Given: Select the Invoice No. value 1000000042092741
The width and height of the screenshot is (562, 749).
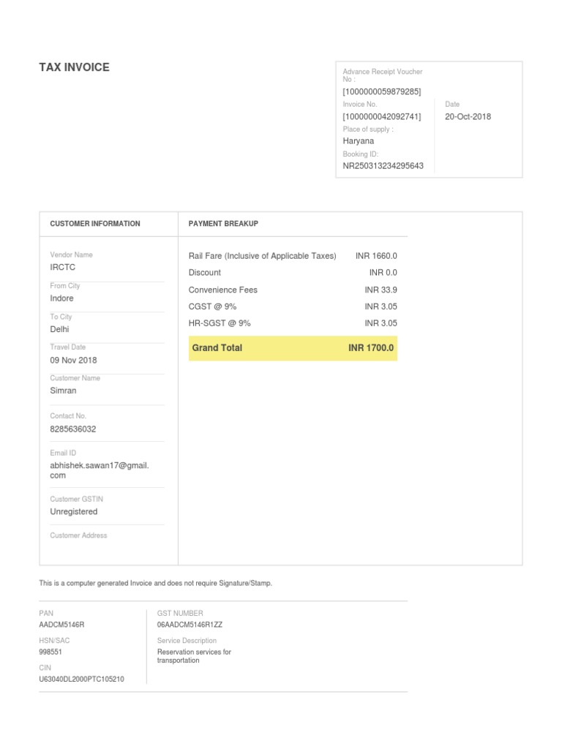Looking at the screenshot, I should point(382,116).
